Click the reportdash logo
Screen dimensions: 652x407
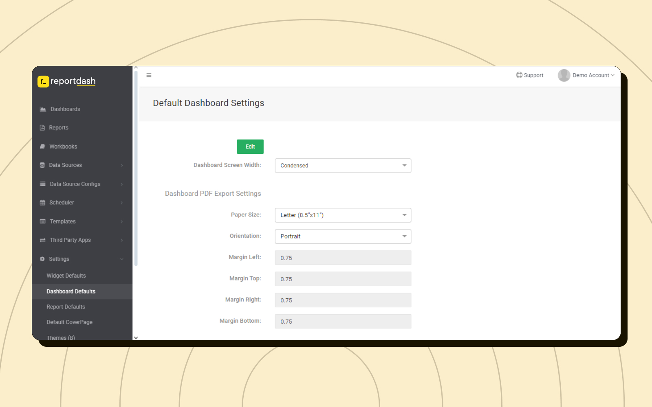(66, 81)
